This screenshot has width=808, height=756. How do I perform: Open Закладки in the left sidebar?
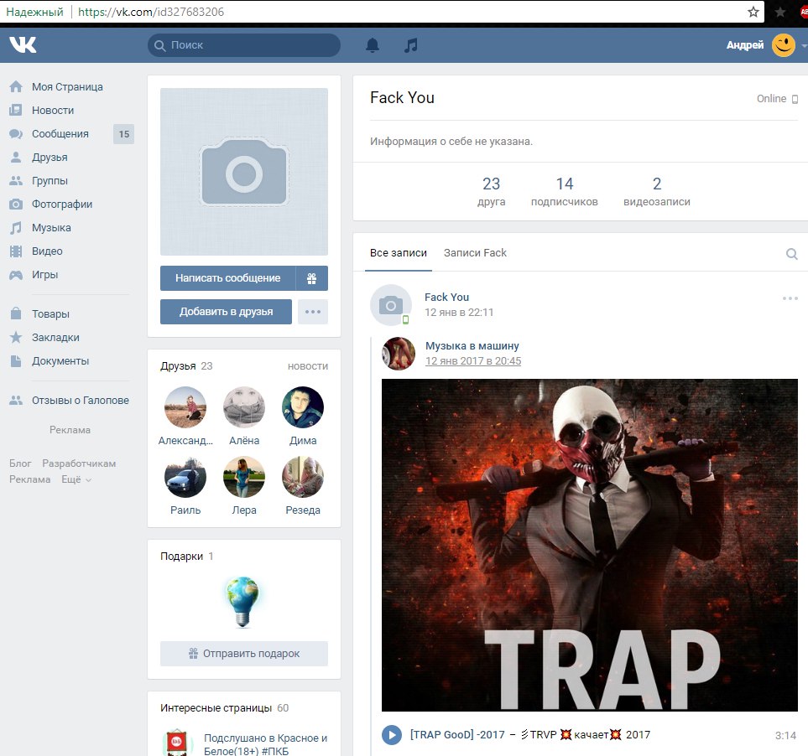pyautogui.click(x=55, y=337)
